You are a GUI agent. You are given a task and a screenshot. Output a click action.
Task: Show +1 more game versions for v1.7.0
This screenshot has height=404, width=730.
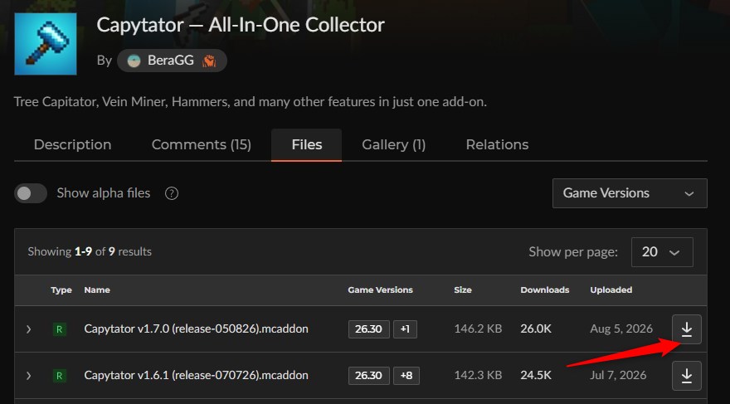point(405,329)
